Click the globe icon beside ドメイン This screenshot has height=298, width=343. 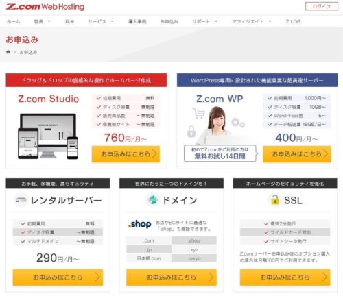(153, 200)
